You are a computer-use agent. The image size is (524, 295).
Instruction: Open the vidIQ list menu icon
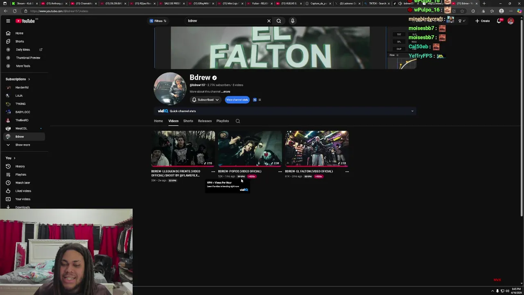tap(260, 100)
